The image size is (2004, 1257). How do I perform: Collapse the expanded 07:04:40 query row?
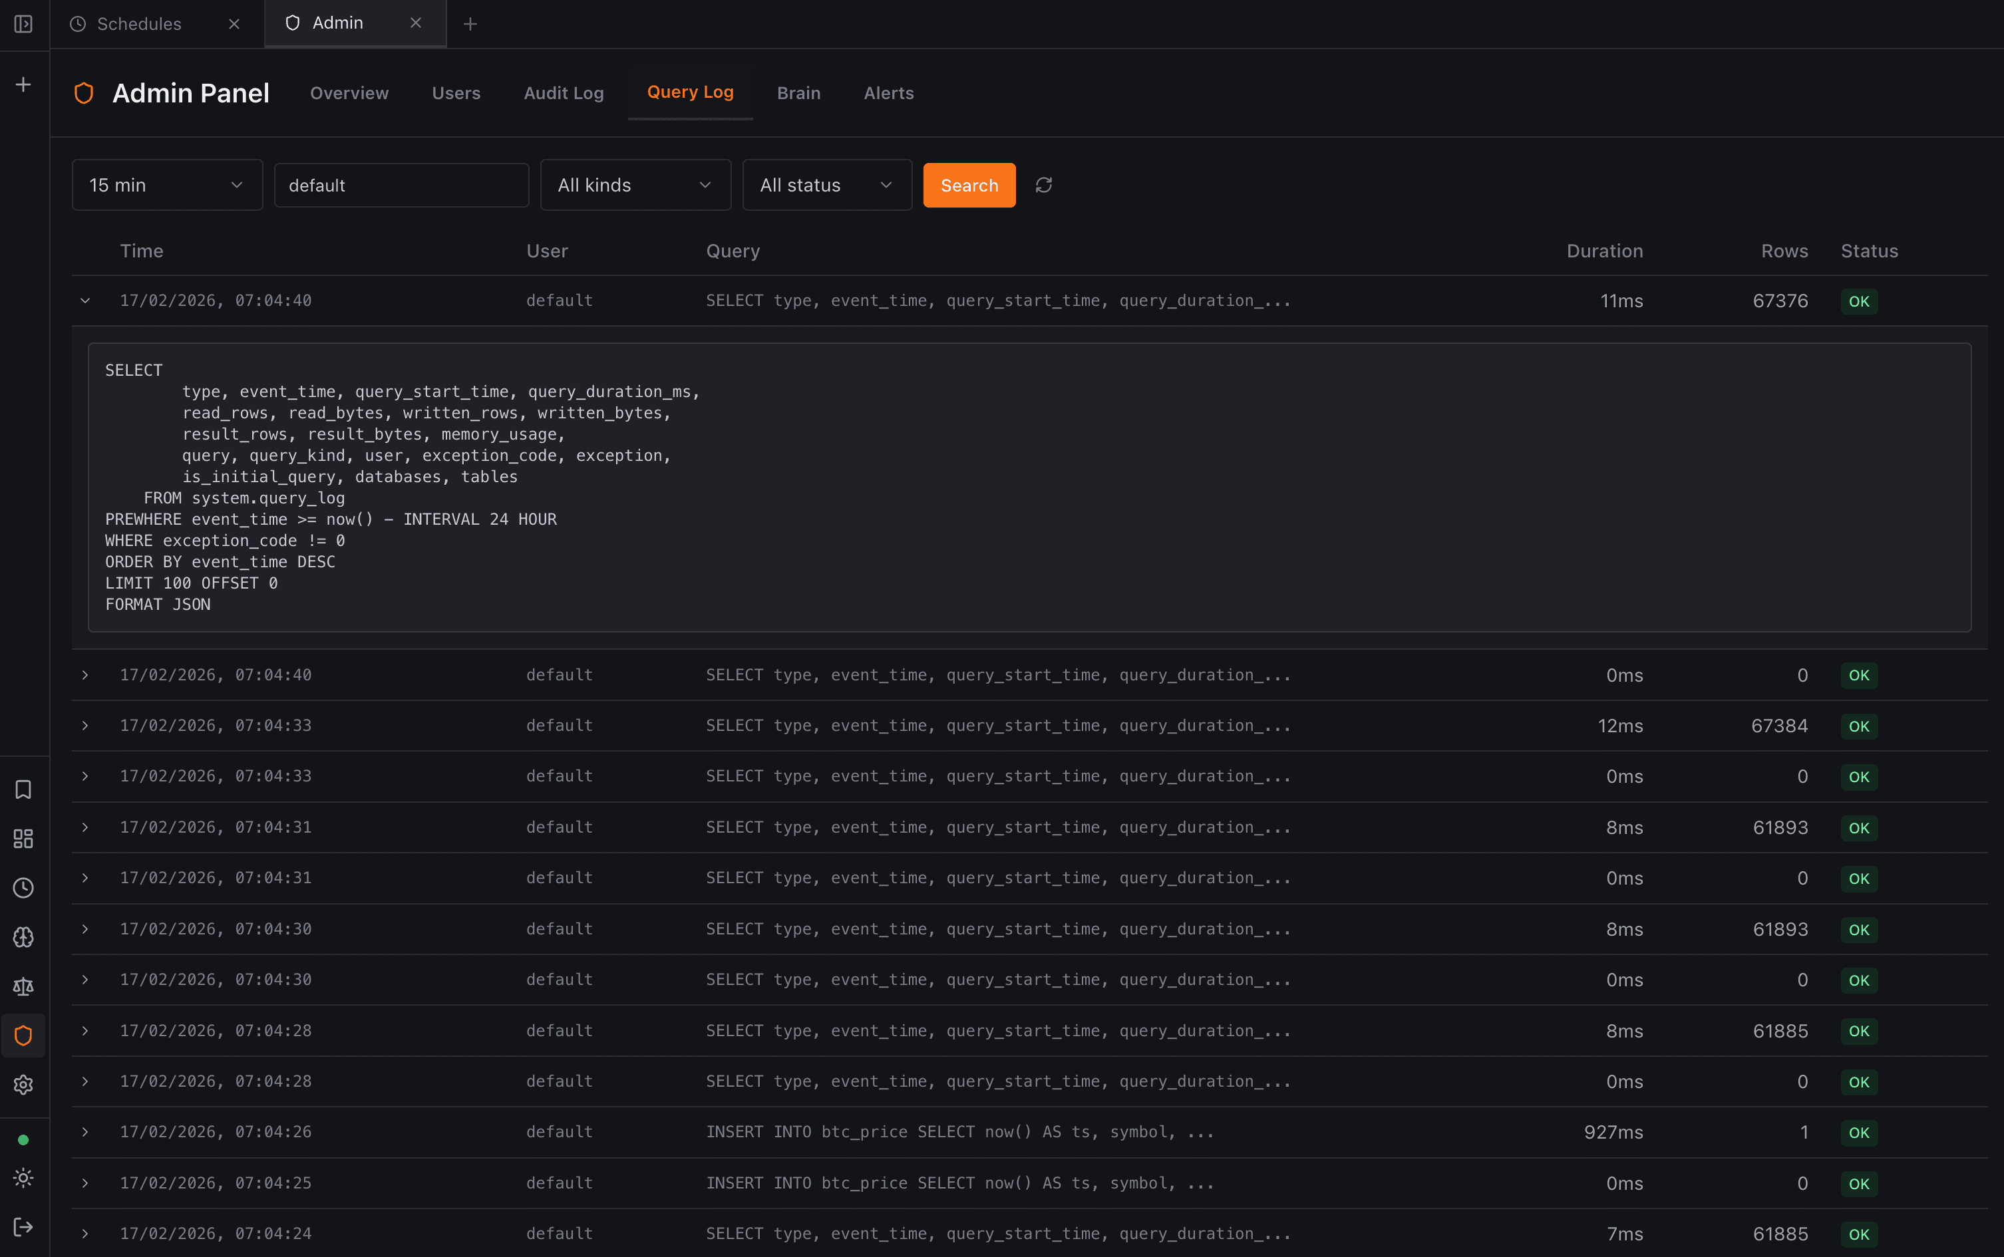click(x=86, y=300)
